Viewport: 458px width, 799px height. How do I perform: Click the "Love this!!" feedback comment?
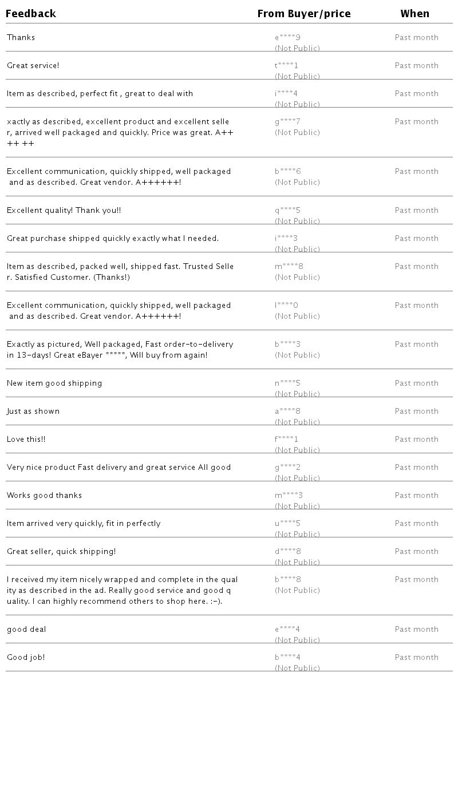pos(26,440)
